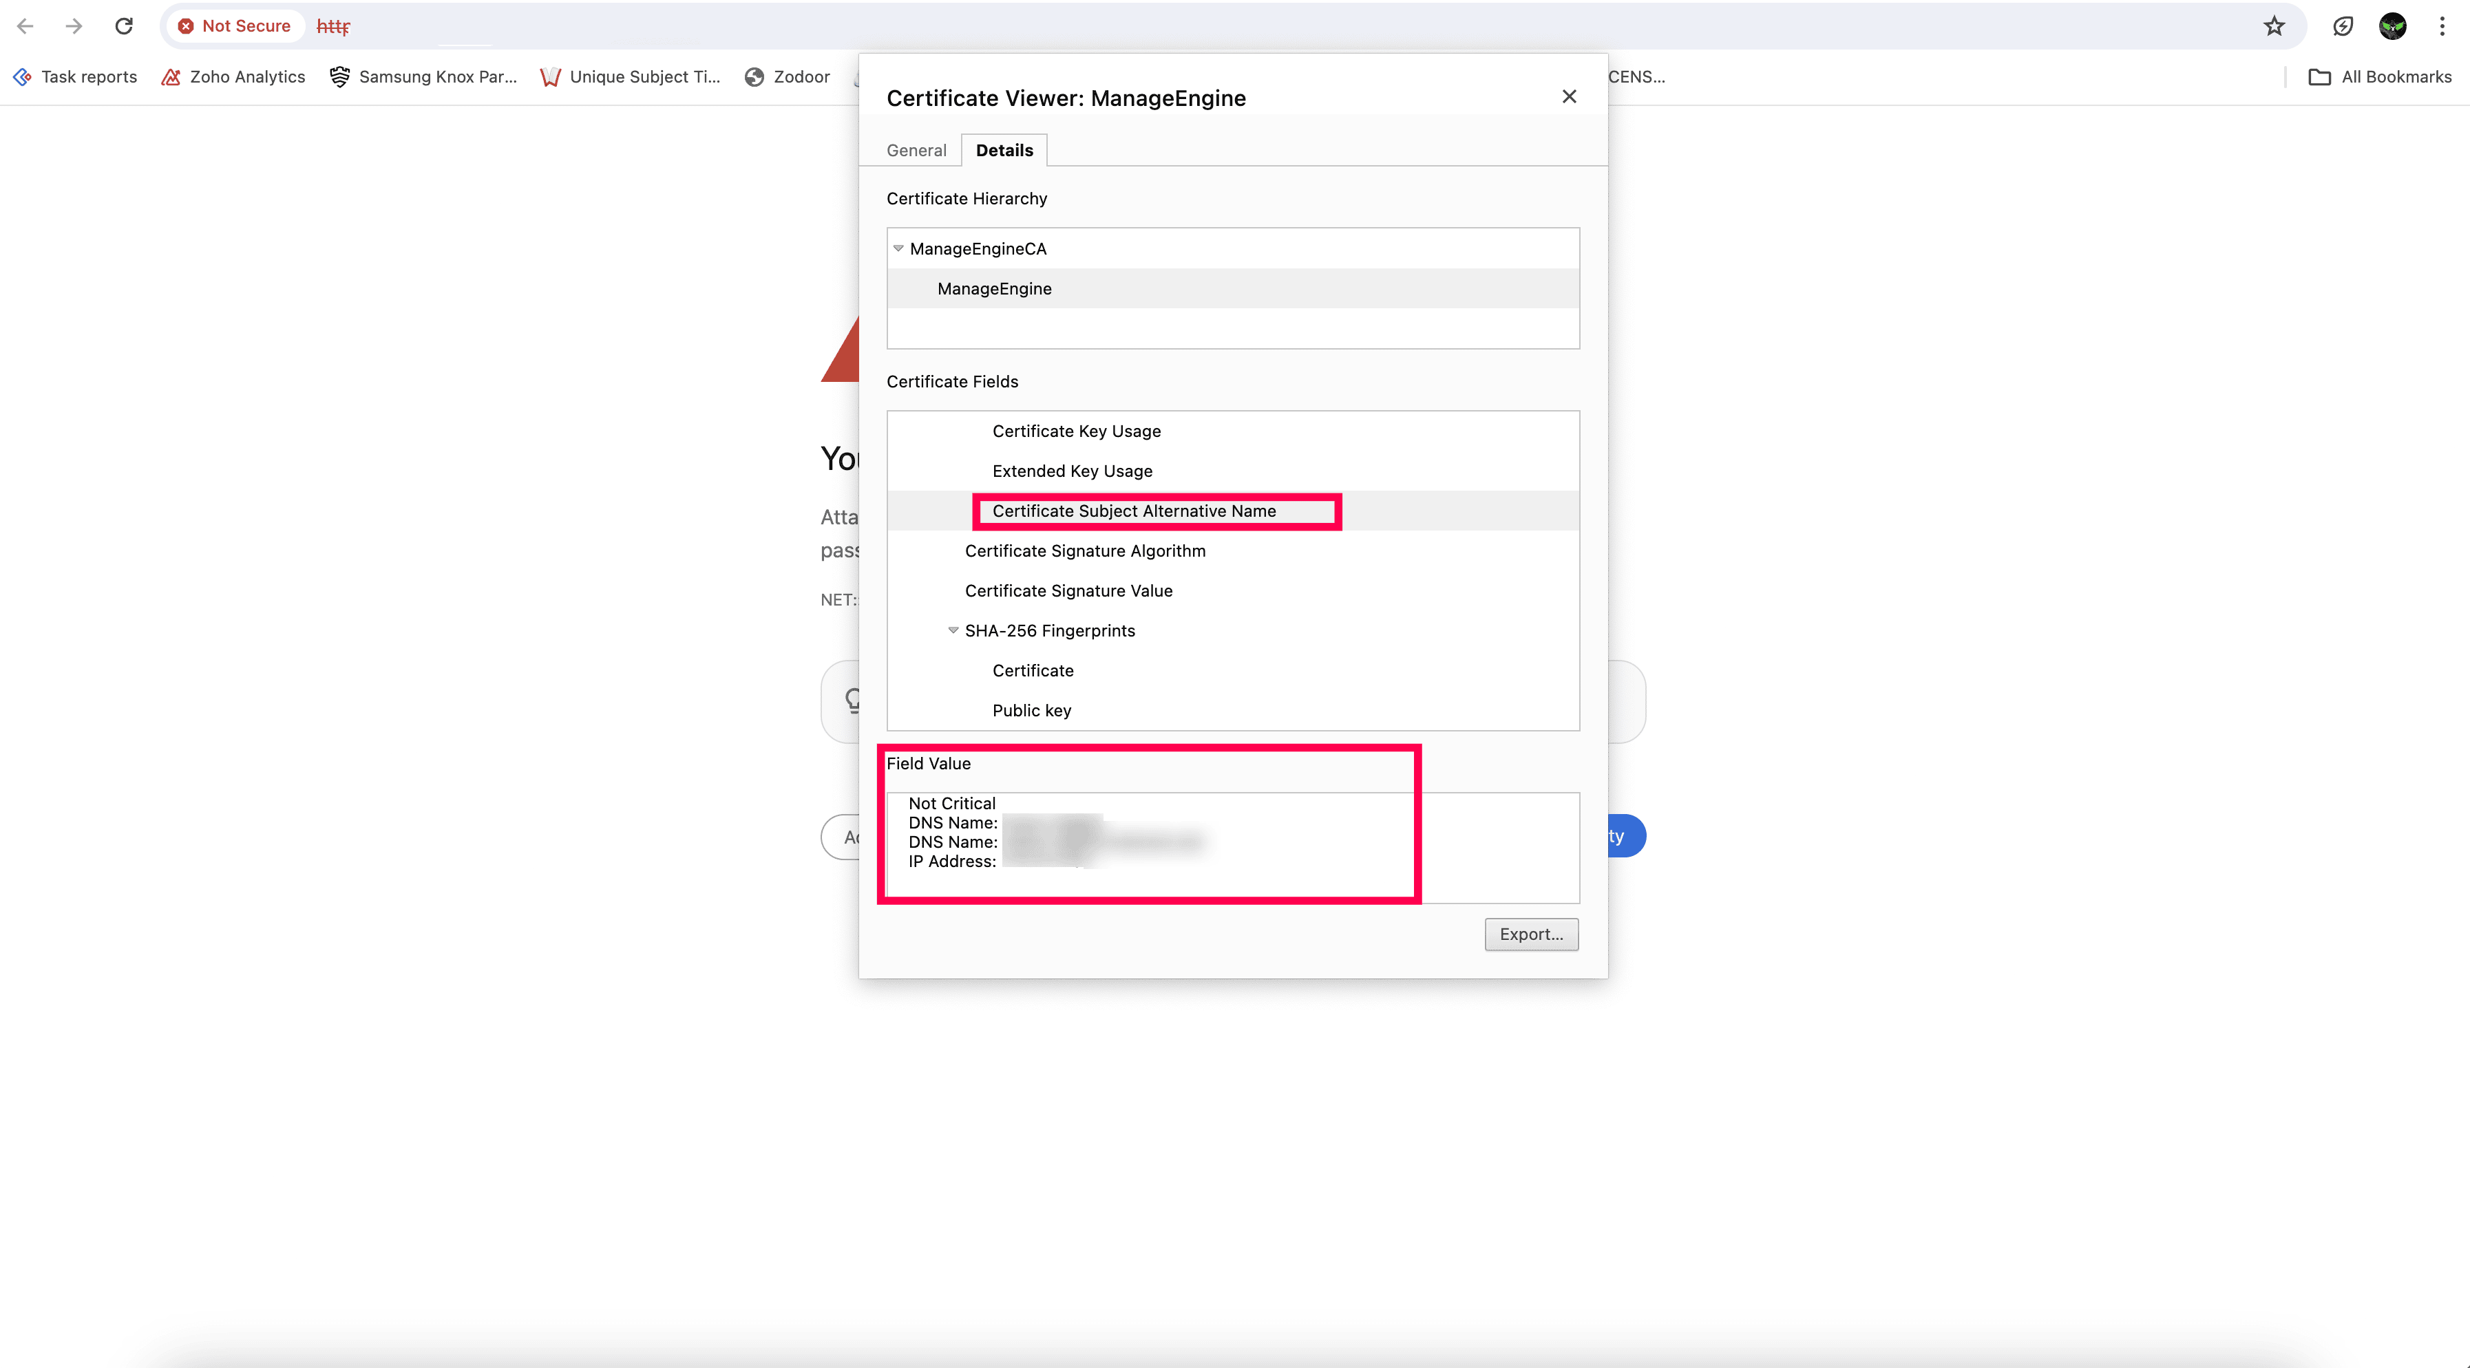
Task: Close the Certificate Viewer dialog
Action: 1569,97
